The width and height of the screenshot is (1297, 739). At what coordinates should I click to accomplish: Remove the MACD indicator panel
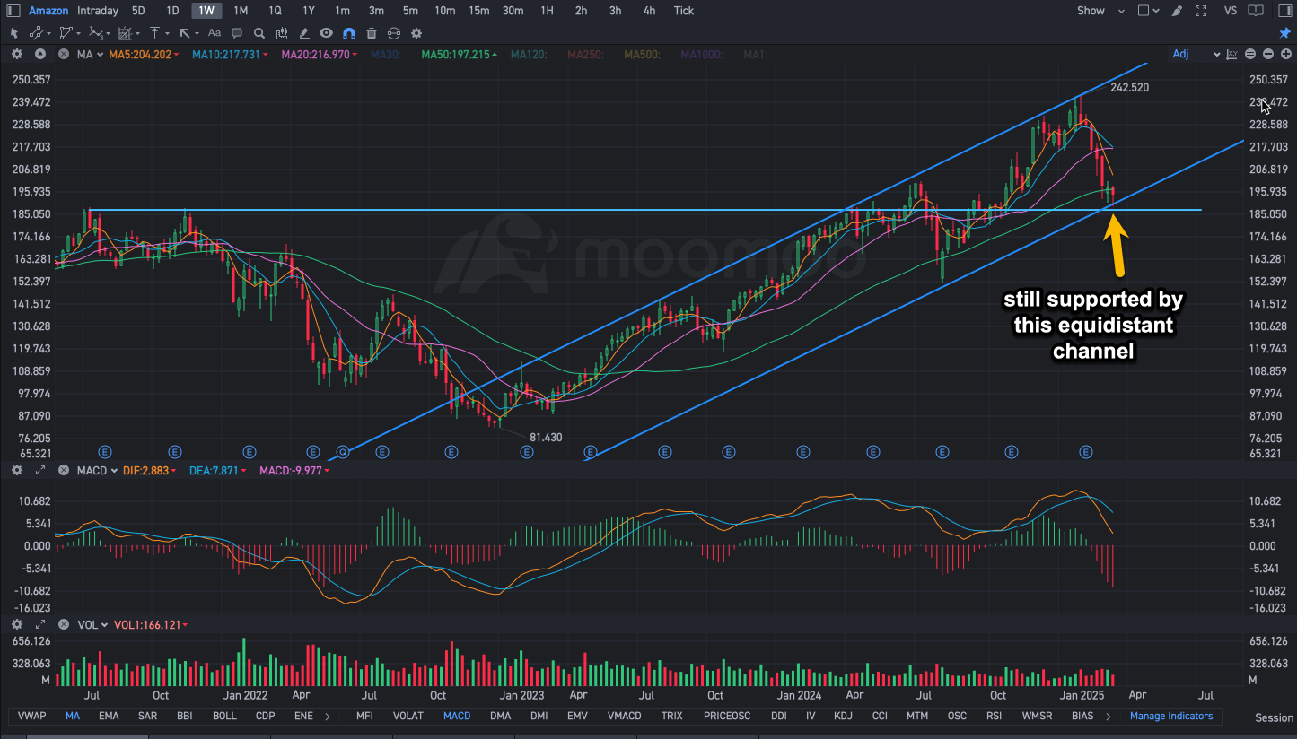coord(64,470)
